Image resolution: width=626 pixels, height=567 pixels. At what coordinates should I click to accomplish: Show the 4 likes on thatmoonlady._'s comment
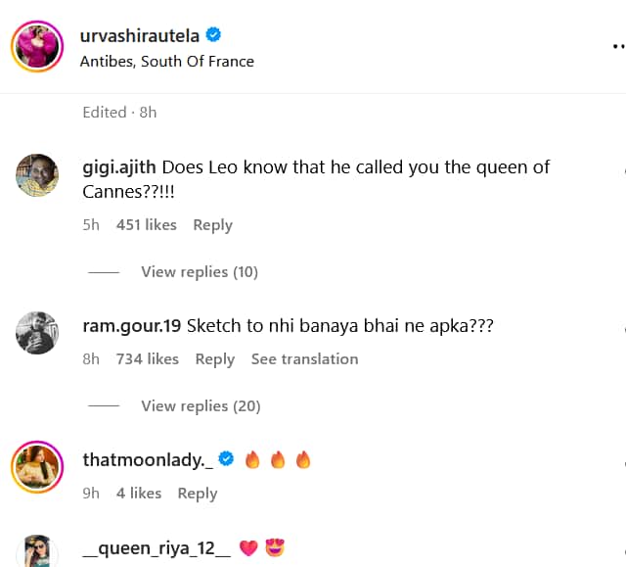[x=139, y=494]
